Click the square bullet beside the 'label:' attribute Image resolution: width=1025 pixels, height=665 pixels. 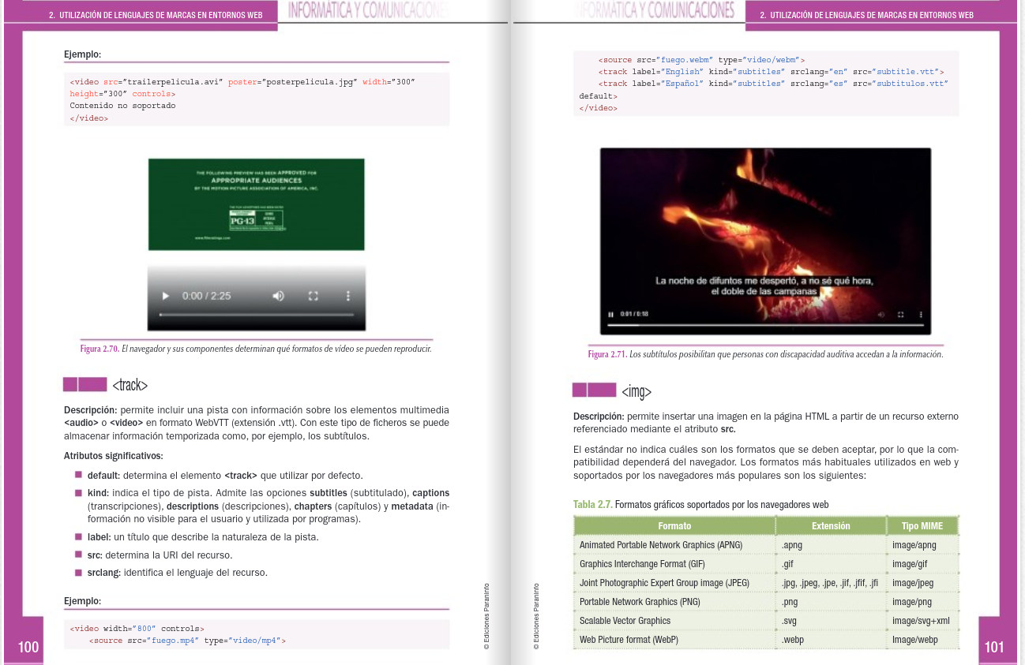tap(78, 536)
